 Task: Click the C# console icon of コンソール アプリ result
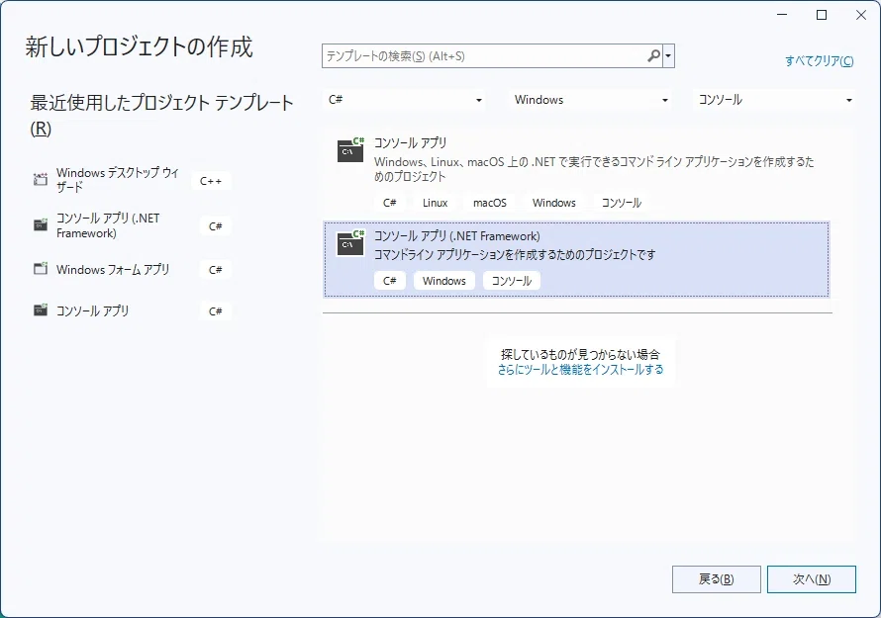click(x=350, y=150)
